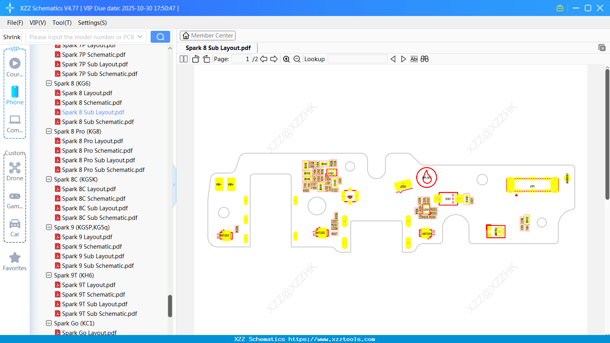Open the Car schematics section
Screen dimensions: 610x343
[15, 228]
